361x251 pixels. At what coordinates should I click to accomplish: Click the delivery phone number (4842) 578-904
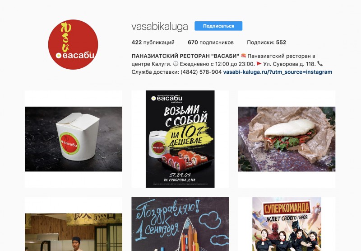(x=201, y=72)
